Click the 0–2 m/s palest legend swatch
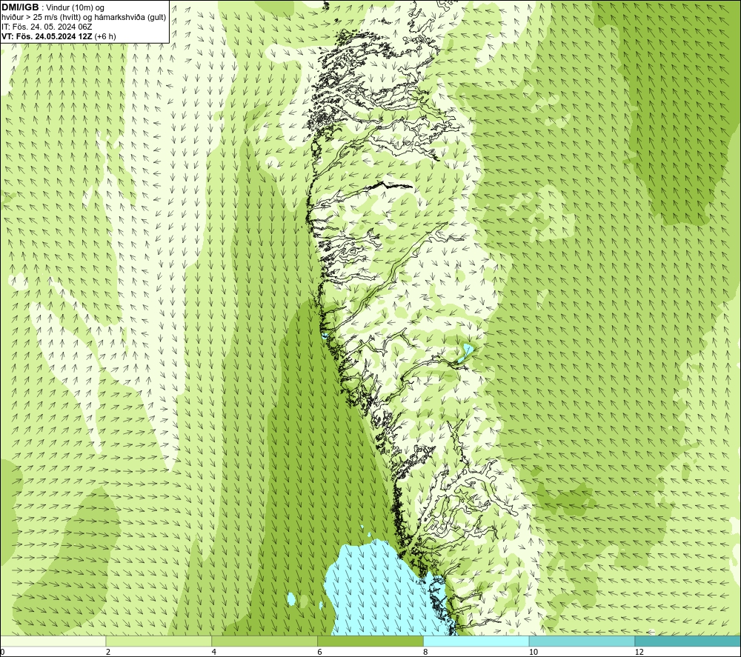 tap(53, 641)
